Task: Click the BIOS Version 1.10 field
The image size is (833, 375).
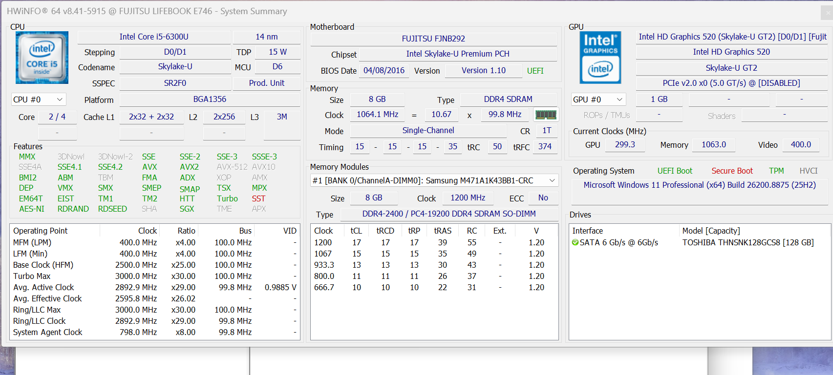Action: point(484,71)
